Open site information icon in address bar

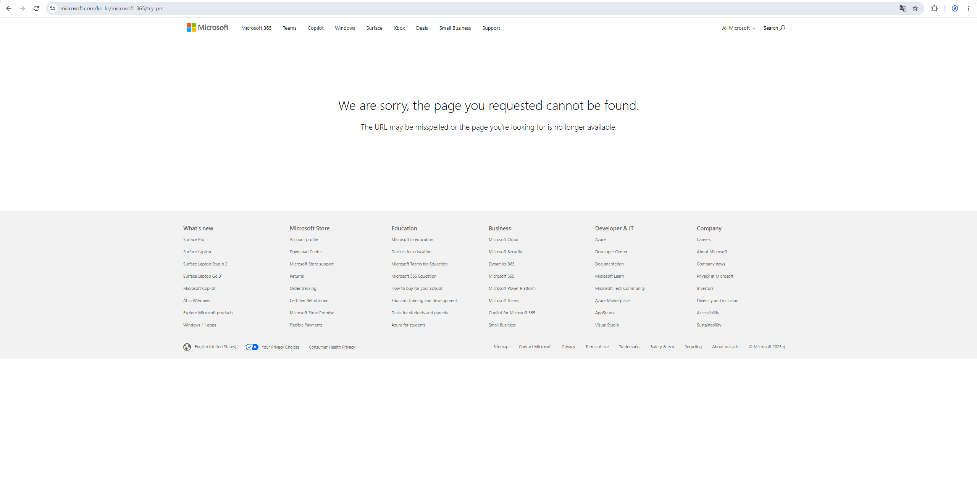point(53,8)
